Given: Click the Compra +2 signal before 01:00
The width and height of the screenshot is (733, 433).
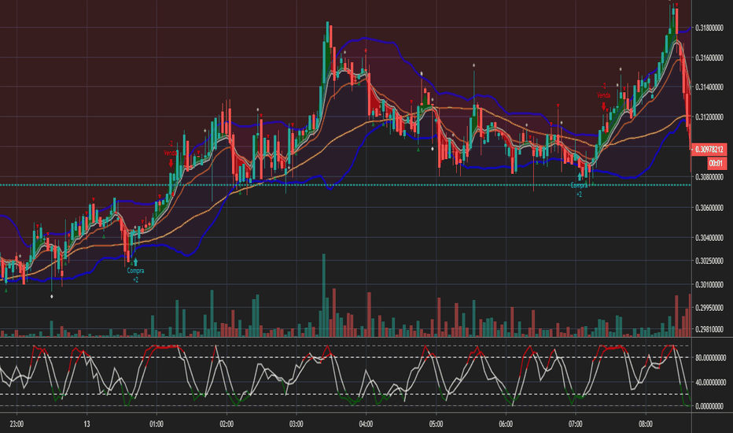Looking at the screenshot, I should (135, 271).
